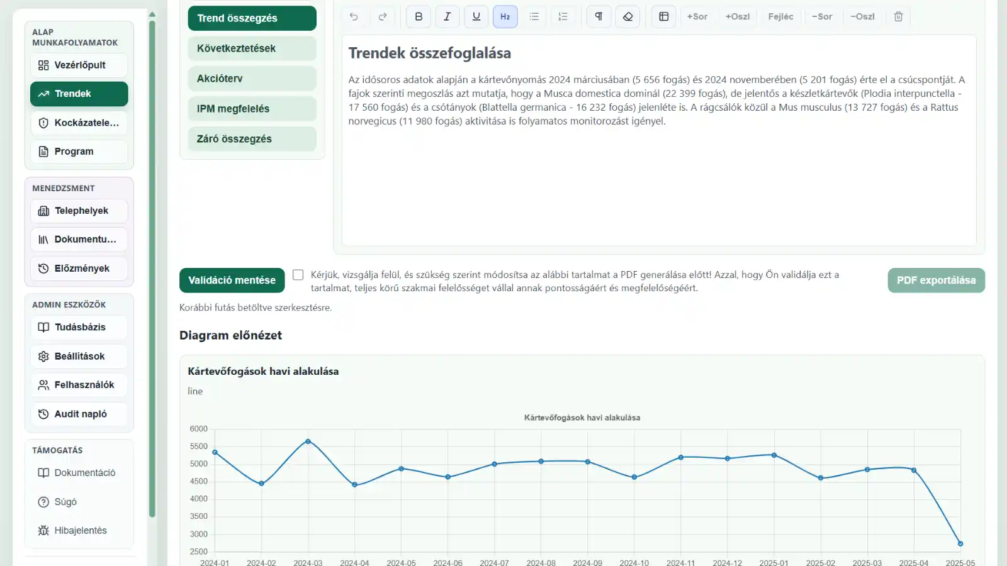Check the content validation checkbox
Image resolution: width=1007 pixels, height=566 pixels.
[298, 274]
